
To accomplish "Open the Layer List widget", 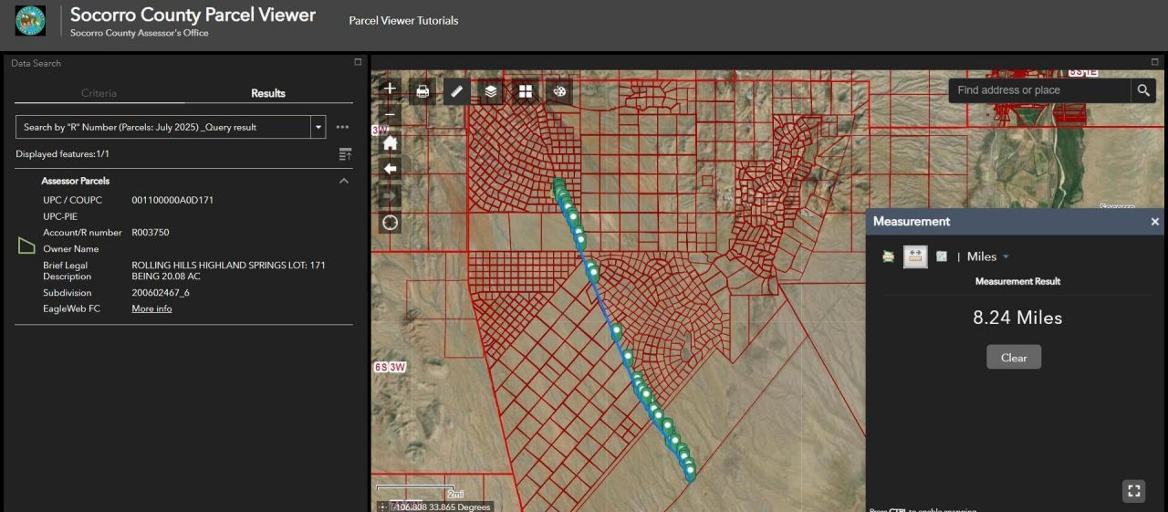I will point(491,91).
